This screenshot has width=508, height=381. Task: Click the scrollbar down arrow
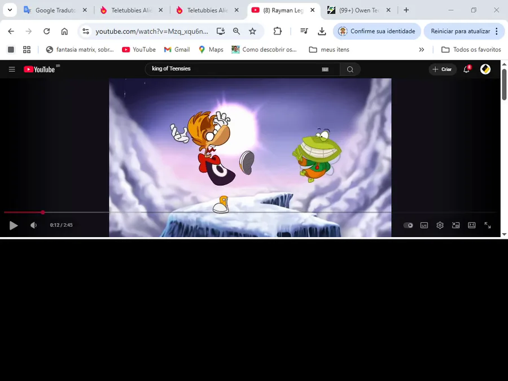(x=505, y=234)
